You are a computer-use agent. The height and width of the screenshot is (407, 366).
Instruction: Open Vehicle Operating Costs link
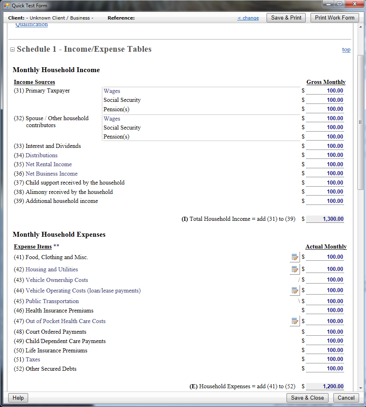coord(83,290)
